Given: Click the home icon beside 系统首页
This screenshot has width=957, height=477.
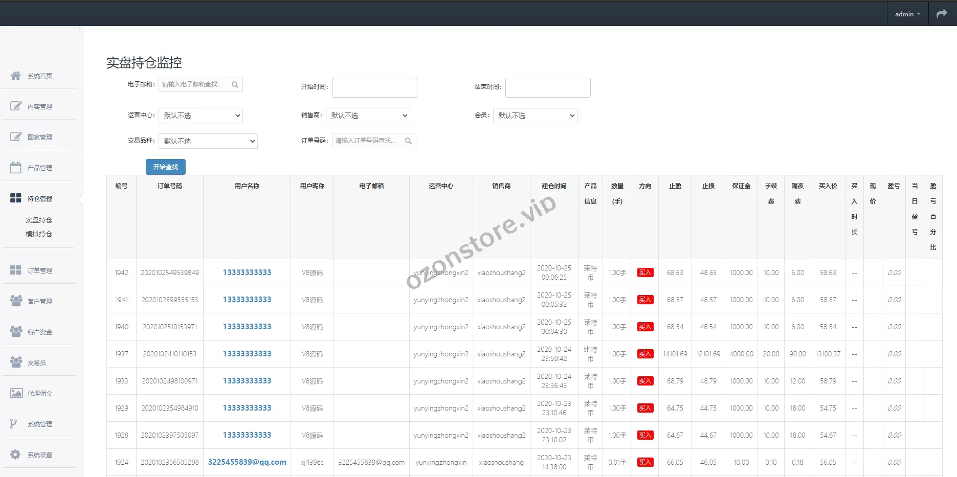Looking at the screenshot, I should pyautogui.click(x=16, y=76).
